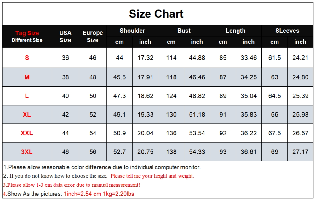Click the red L size label
Viewport: 315px width, 200px height.
27,96
